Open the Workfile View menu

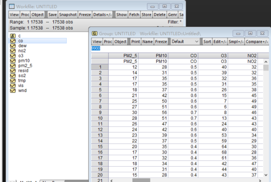14,14
